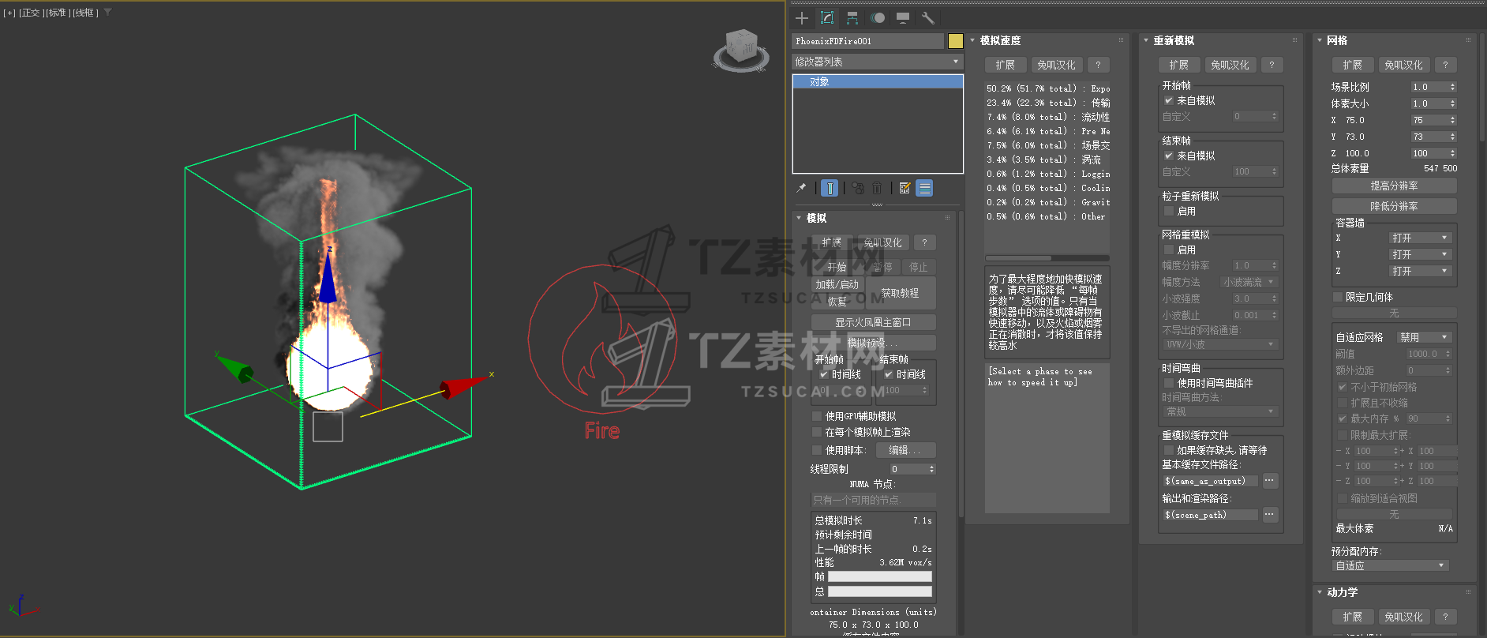1487x638 pixels.
Task: Click the Make Unique icon under stack
Action: [858, 188]
